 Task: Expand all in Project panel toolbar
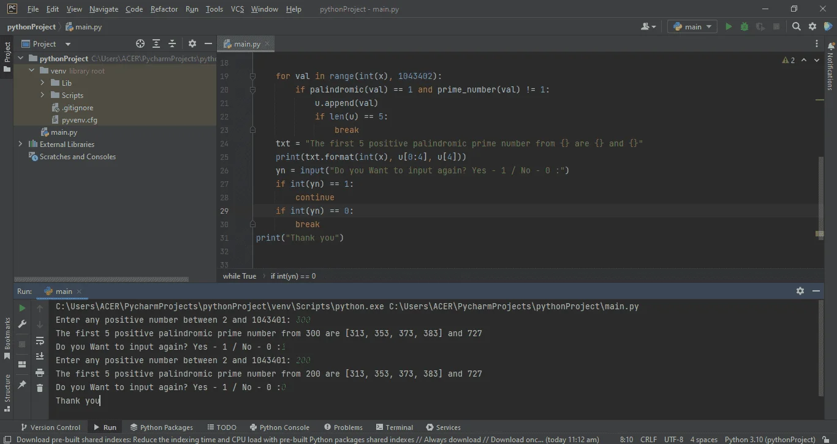[156, 43]
